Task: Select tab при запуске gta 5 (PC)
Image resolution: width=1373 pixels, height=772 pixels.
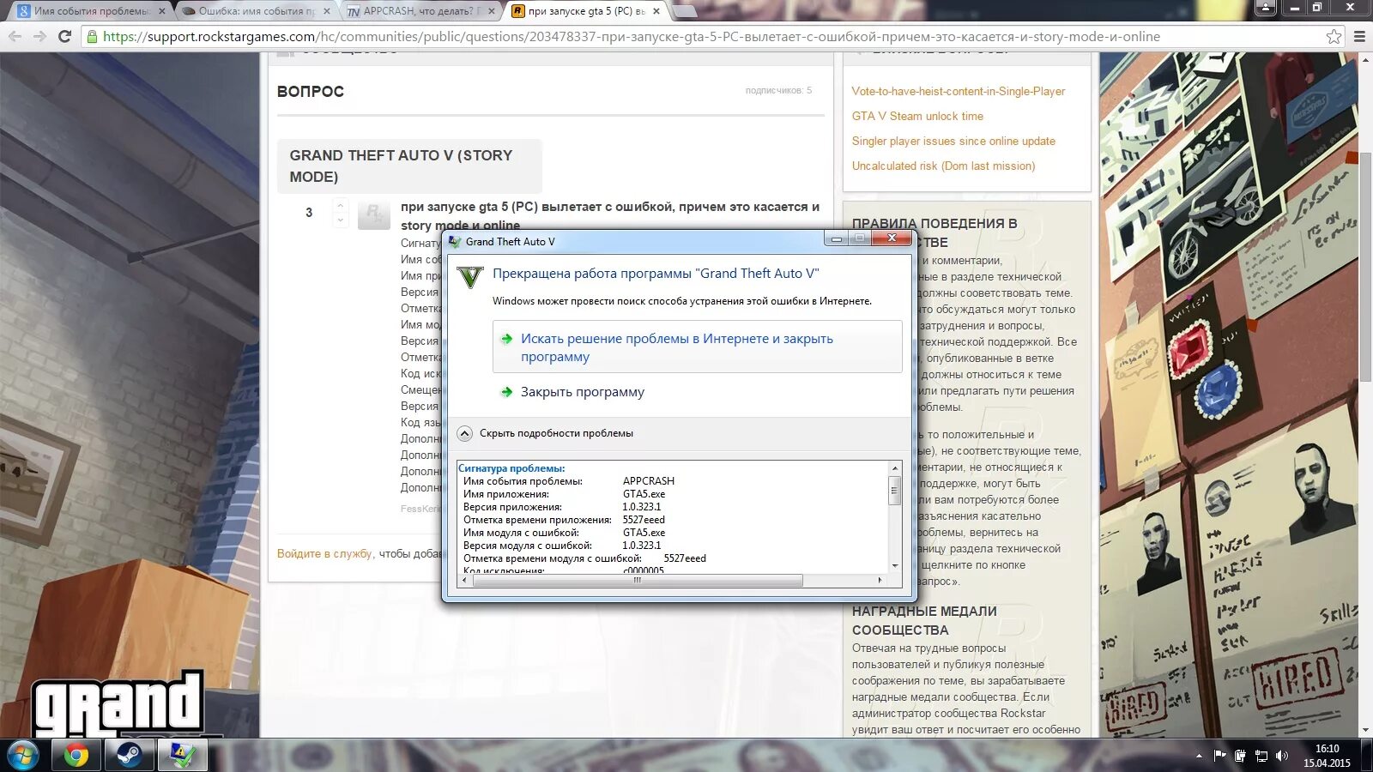Action: 584,11
